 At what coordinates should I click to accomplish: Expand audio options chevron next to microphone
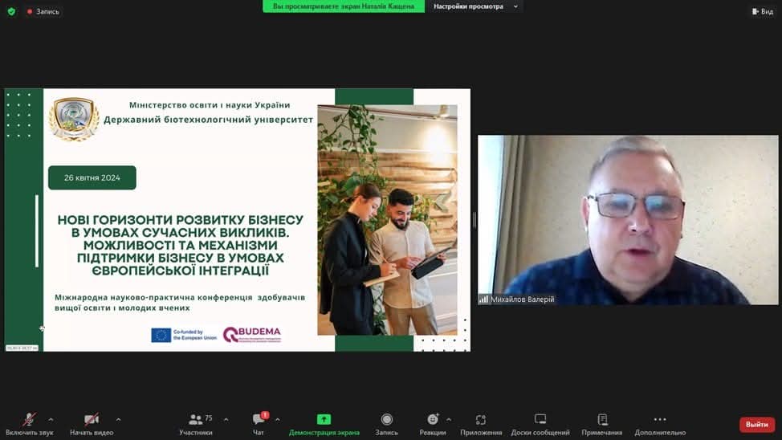pos(51,419)
